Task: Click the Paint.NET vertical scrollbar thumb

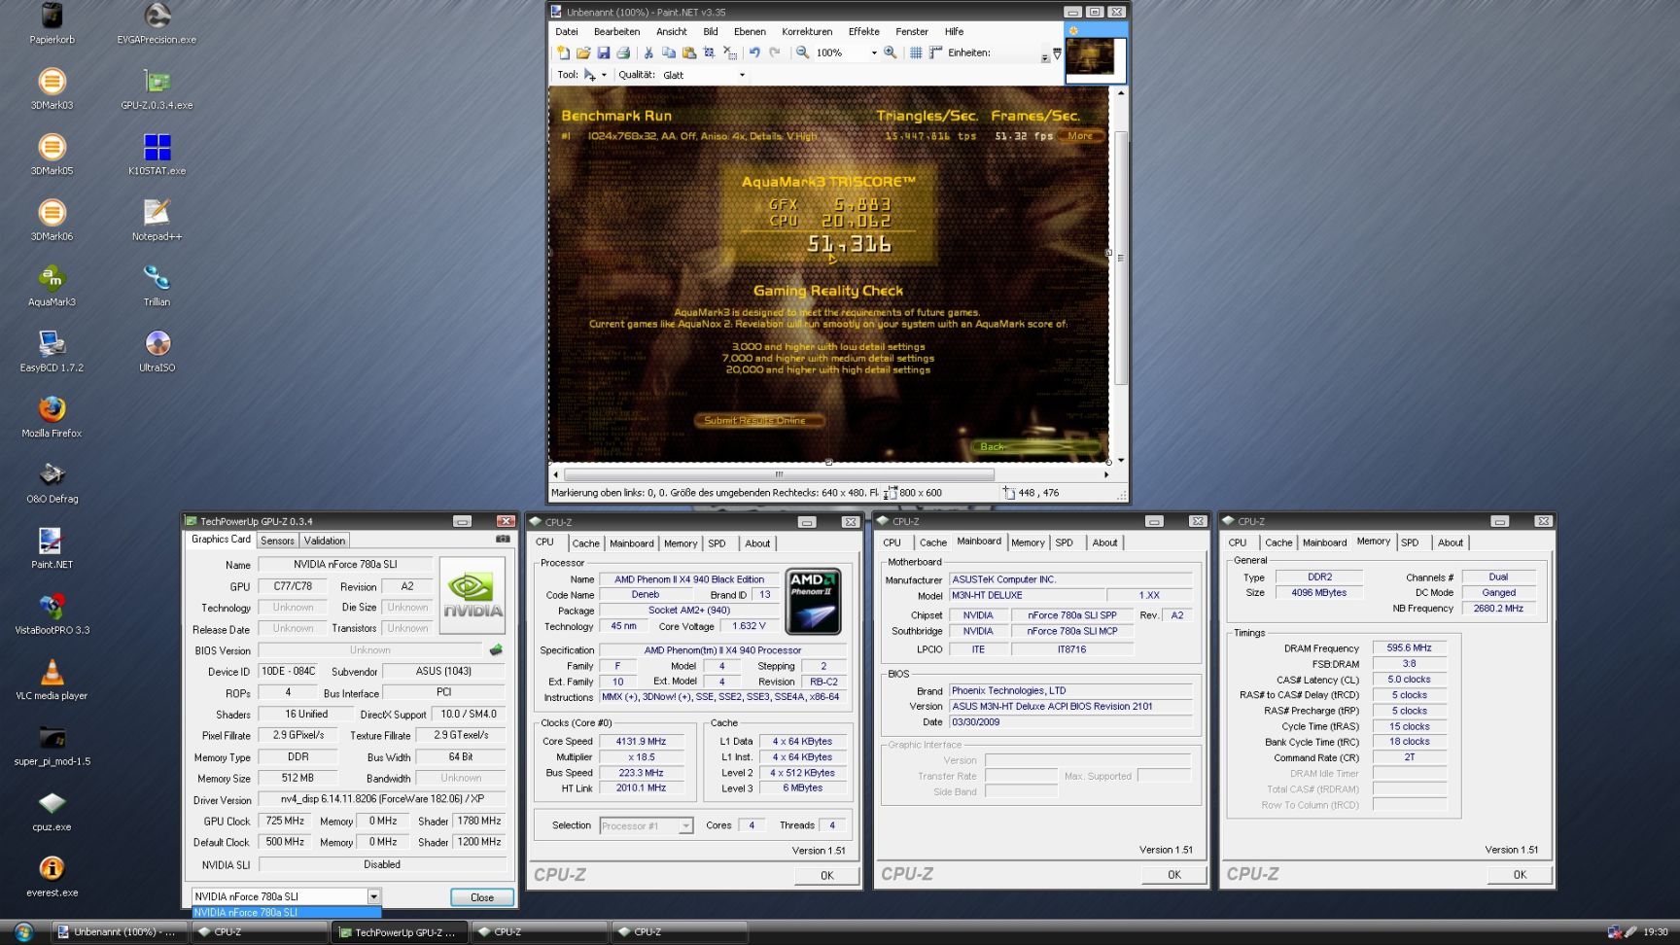Action: coord(1121,258)
